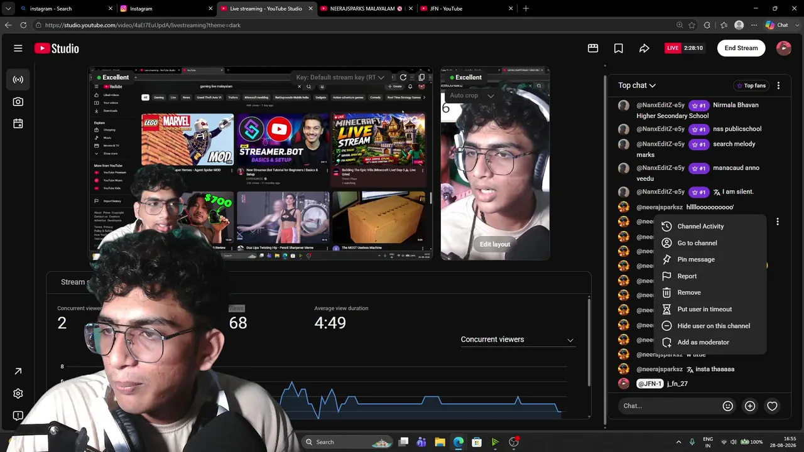The image size is (804, 452).
Task: Open the Send feedback icon in sidebar
Action: [18, 416]
